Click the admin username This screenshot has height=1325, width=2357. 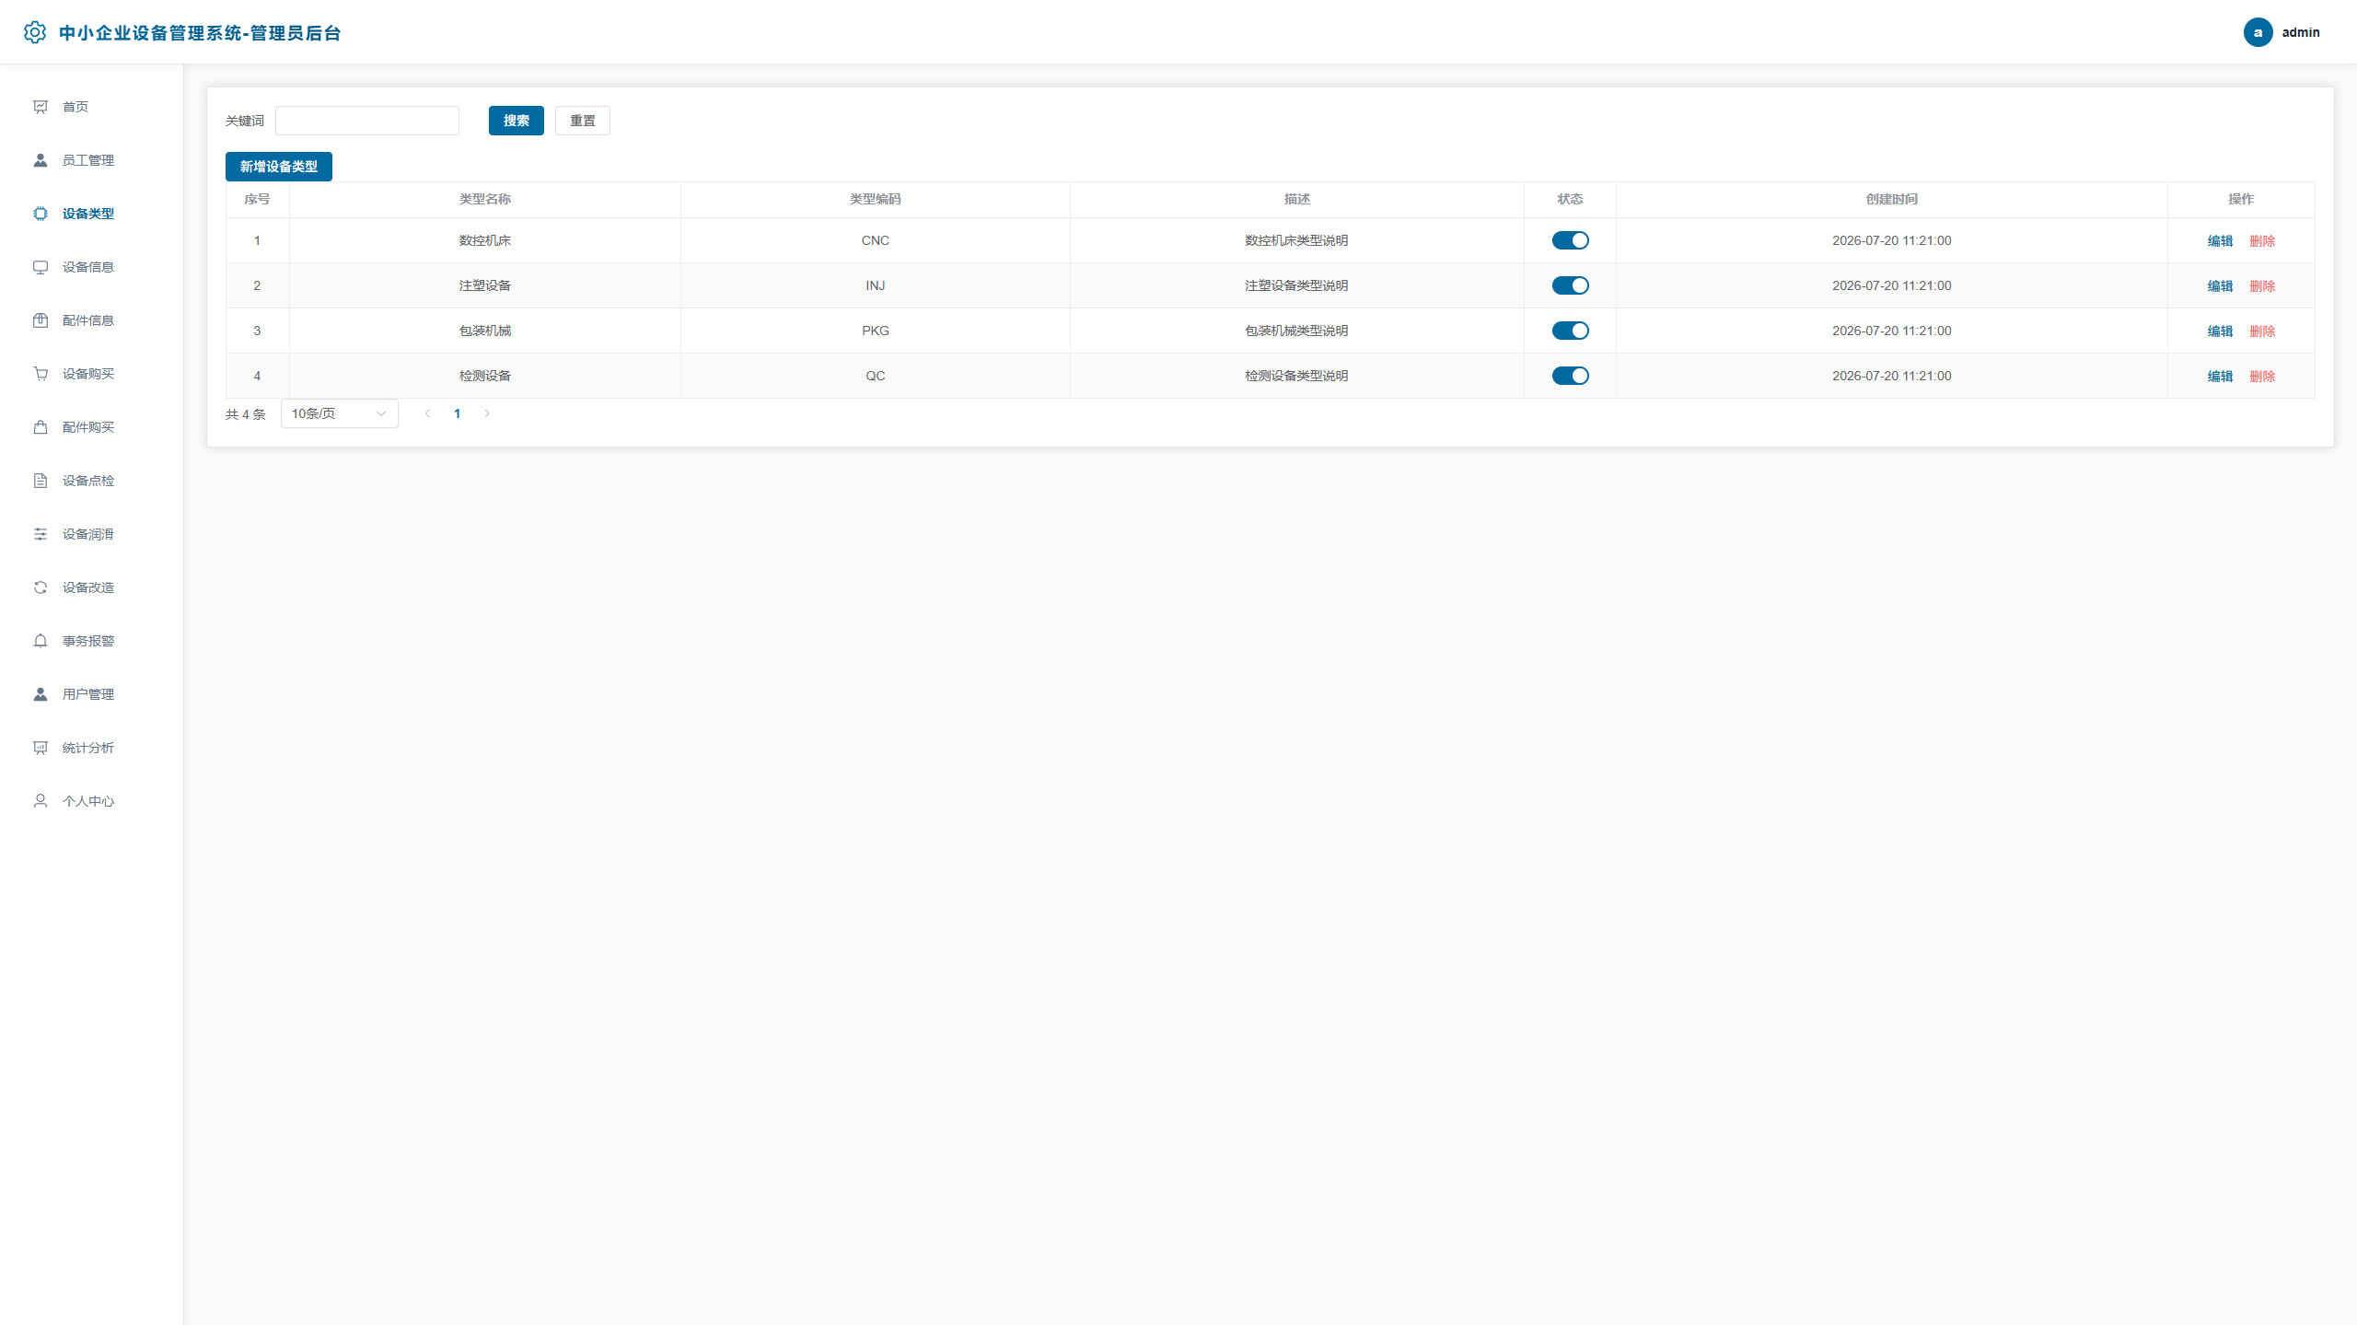click(2301, 32)
